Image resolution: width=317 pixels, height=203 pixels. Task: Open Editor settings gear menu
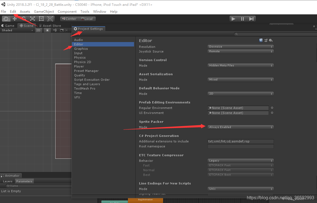point(271,40)
